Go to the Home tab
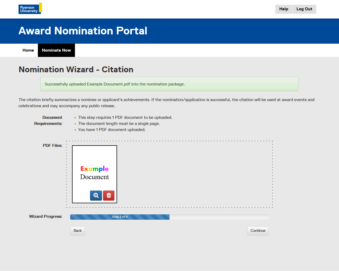The image size is (339, 271). click(28, 50)
